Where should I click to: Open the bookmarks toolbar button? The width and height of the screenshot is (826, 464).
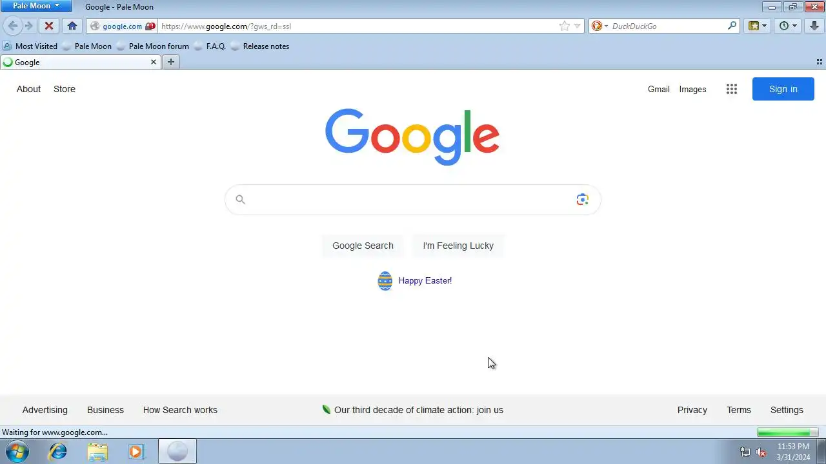(753, 26)
